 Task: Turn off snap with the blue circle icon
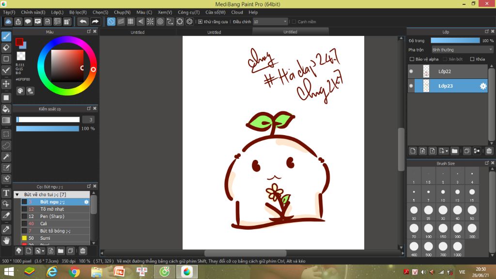[x=111, y=21]
